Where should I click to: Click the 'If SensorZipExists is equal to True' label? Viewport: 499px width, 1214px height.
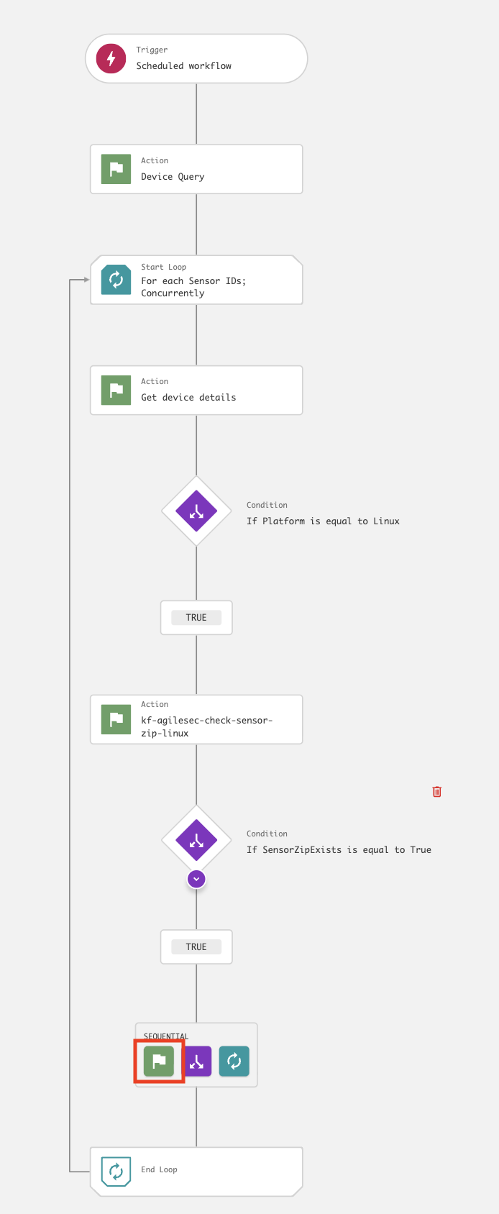click(x=339, y=850)
